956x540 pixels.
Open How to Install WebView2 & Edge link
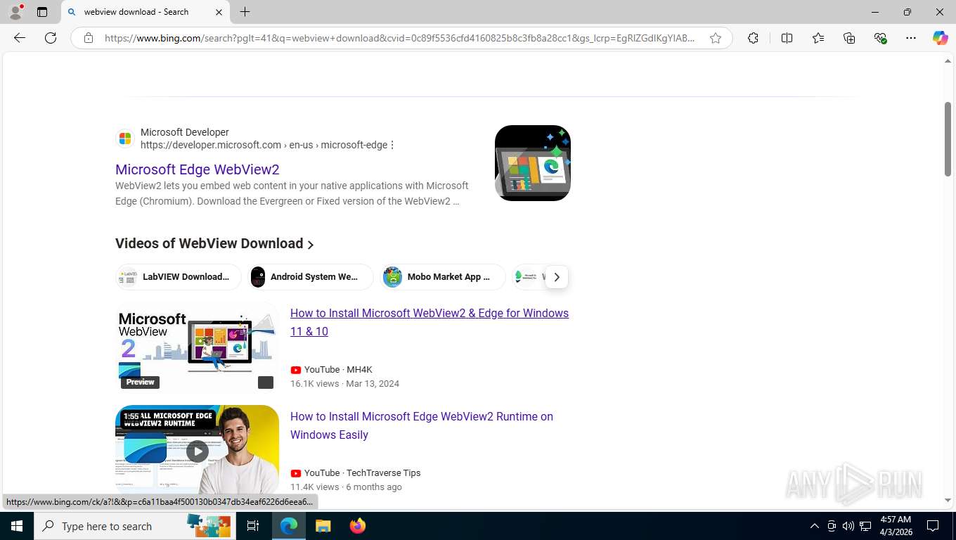pos(429,322)
